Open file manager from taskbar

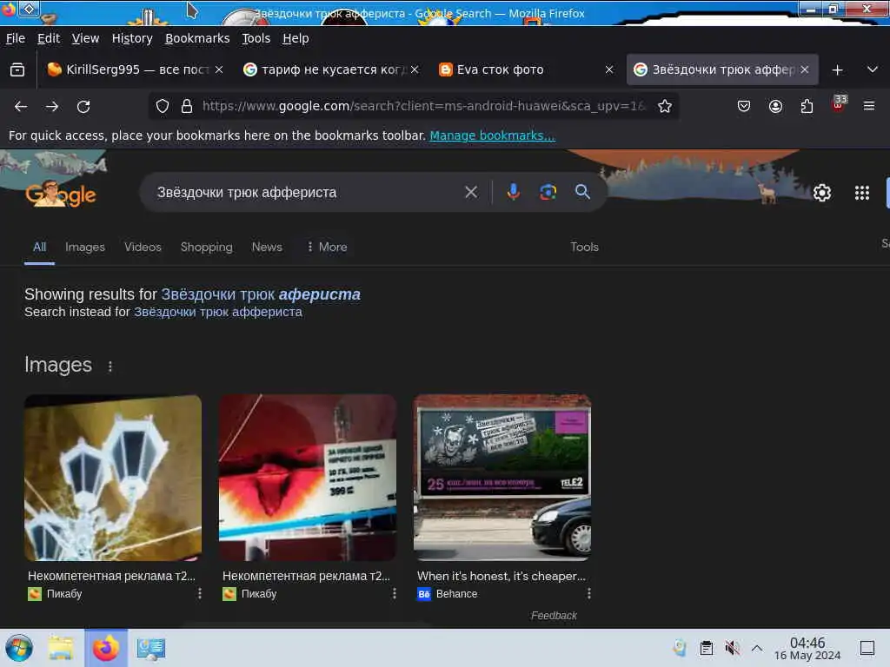pos(61,648)
